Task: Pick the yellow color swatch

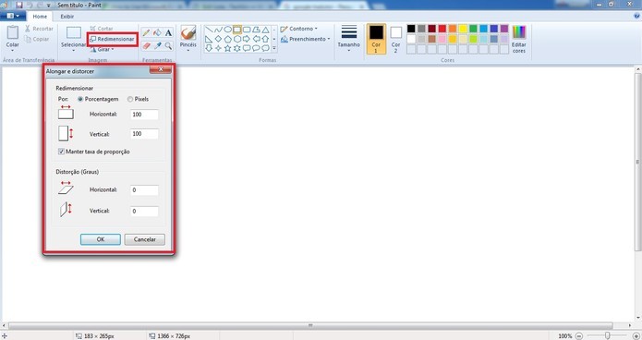Action: coord(463,29)
